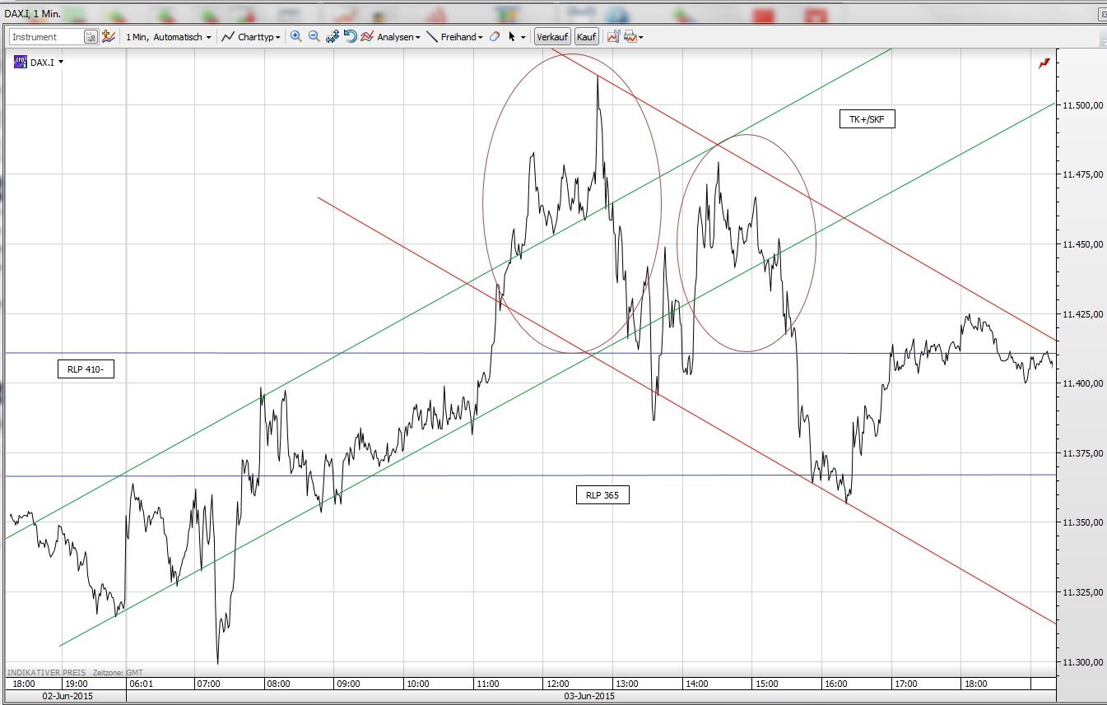This screenshot has height=705, width=1107.
Task: Open the instrument picker icon beside Instrument field
Action: coord(91,36)
